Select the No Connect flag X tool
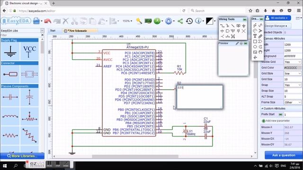The image size is (303, 170). click(244, 31)
